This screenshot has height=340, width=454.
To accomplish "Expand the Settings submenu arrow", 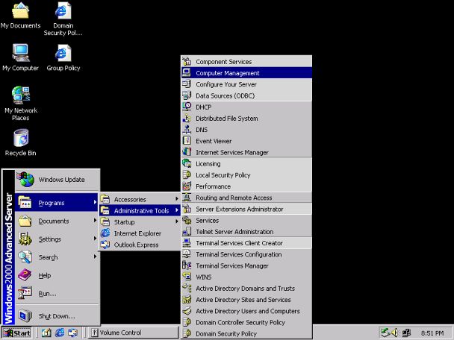I will click(x=95, y=239).
